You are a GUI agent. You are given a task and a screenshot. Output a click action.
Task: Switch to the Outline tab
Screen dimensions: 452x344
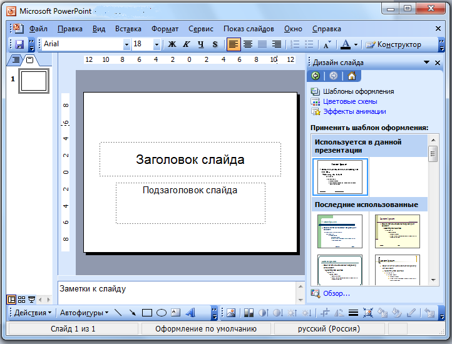[x=16, y=60]
